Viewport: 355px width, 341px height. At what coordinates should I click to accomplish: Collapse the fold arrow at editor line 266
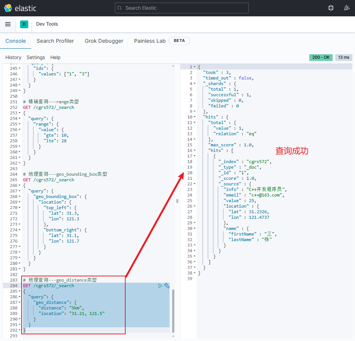19,185
